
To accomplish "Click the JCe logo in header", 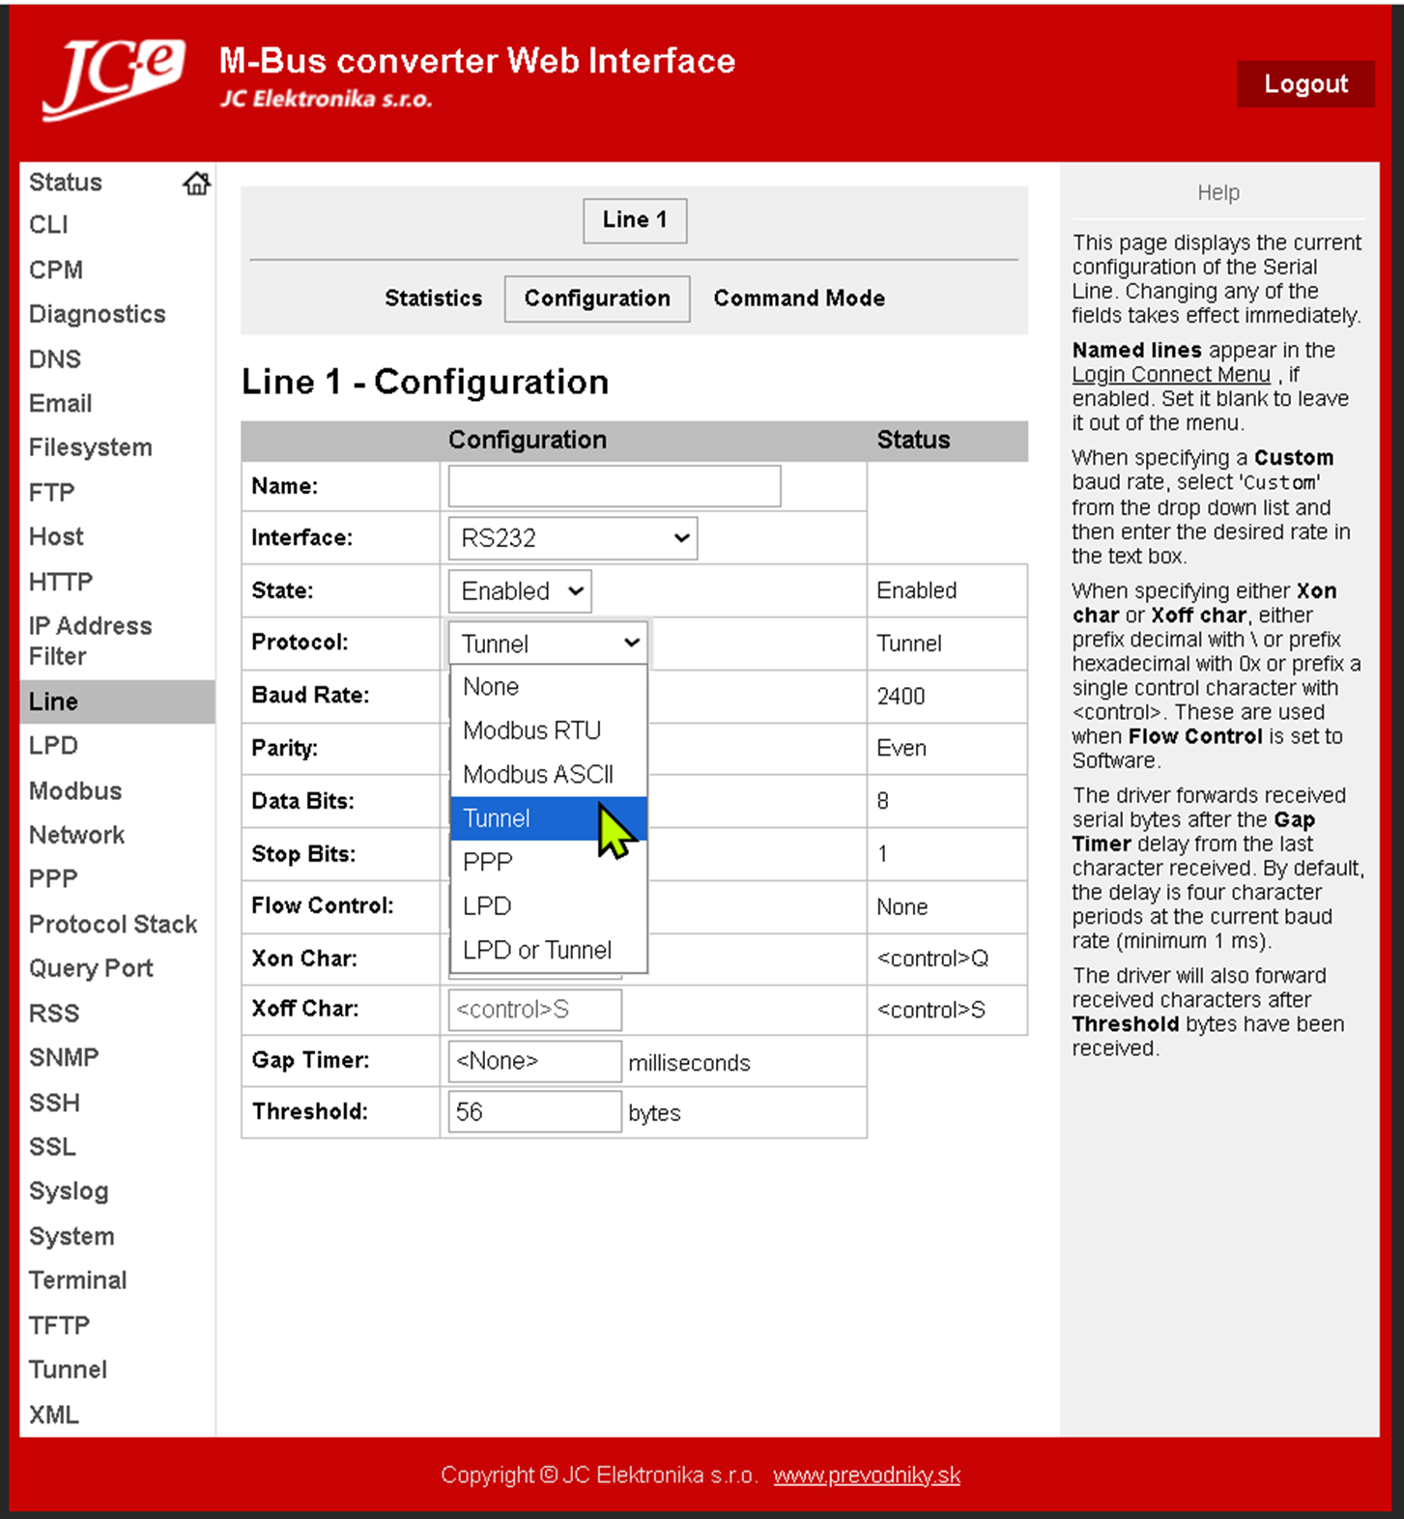I will tap(113, 78).
